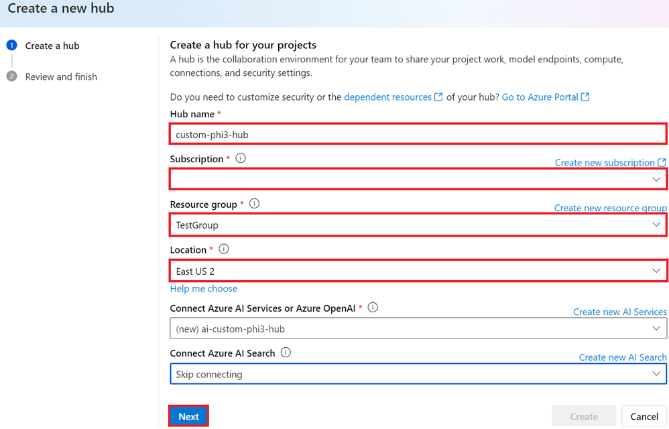Click external link icon beside Go to Azure Portal

(585, 97)
